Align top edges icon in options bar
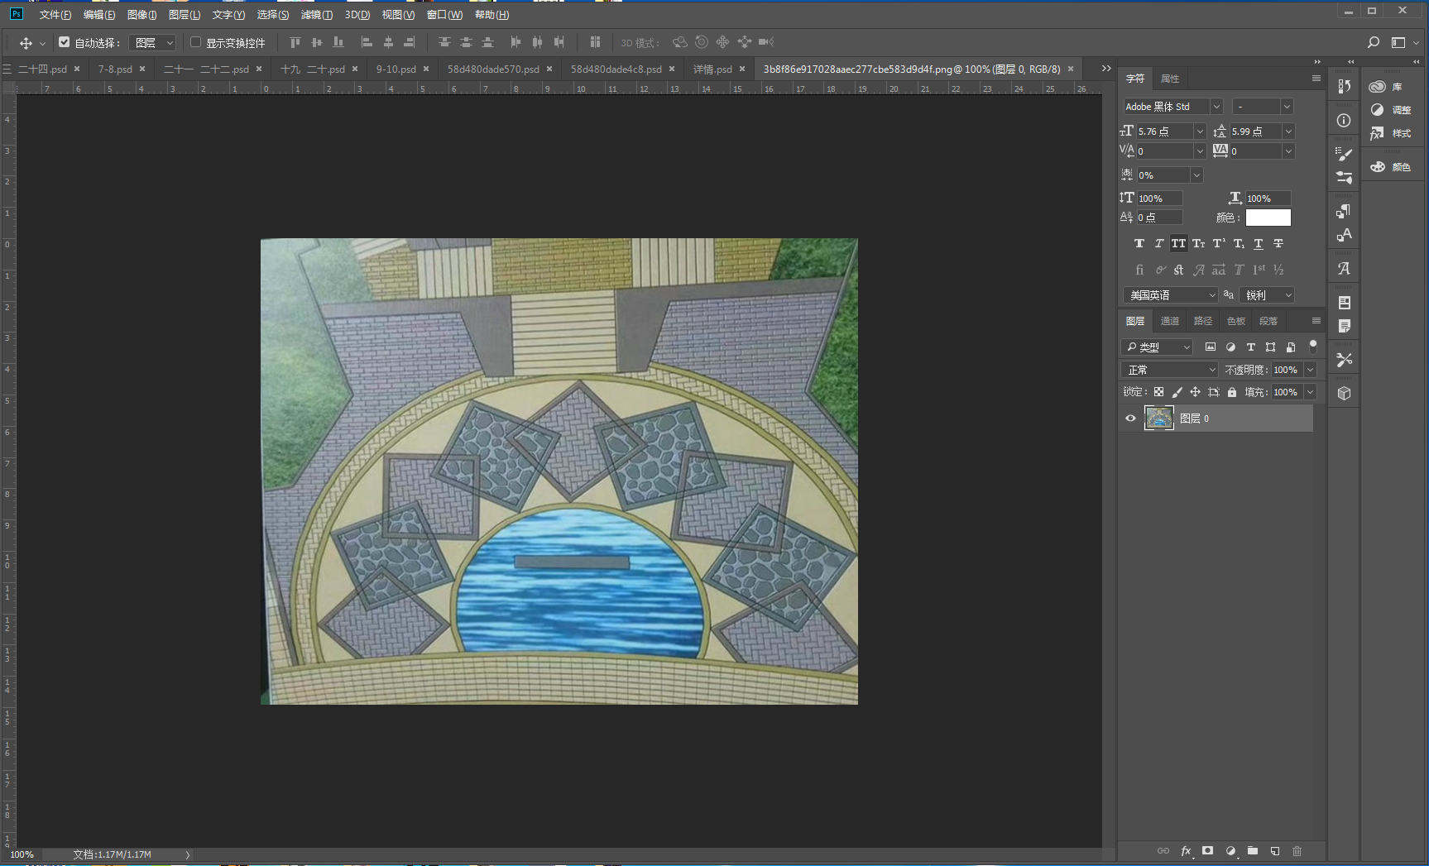 (295, 42)
